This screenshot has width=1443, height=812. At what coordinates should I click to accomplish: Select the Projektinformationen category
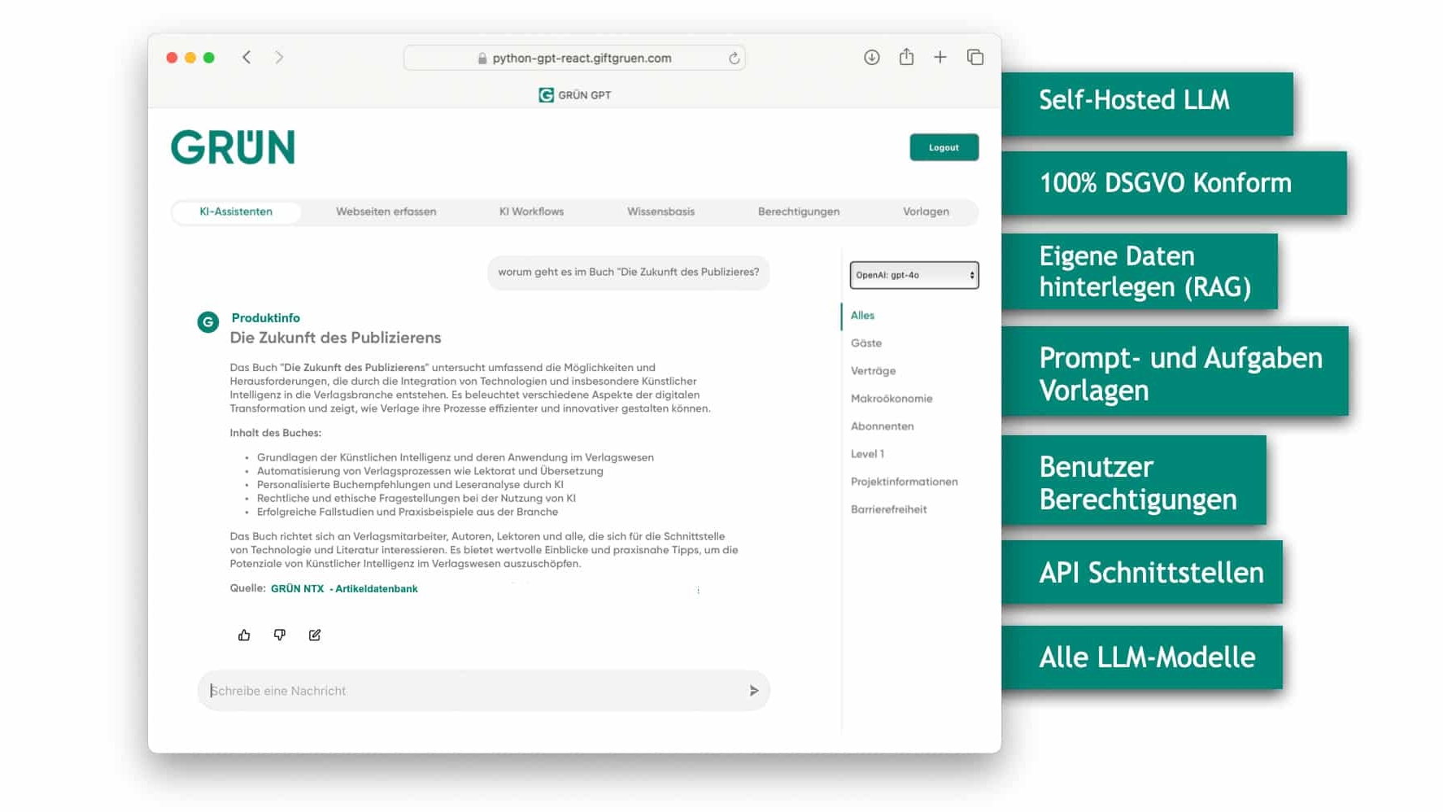point(904,482)
